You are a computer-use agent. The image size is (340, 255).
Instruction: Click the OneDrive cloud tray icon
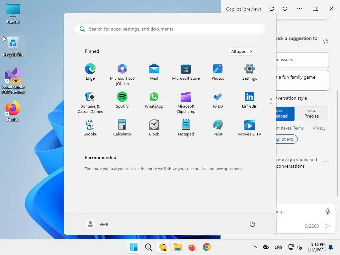(266, 247)
